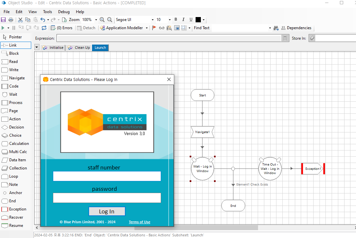Open the Edit menu

[19, 12]
